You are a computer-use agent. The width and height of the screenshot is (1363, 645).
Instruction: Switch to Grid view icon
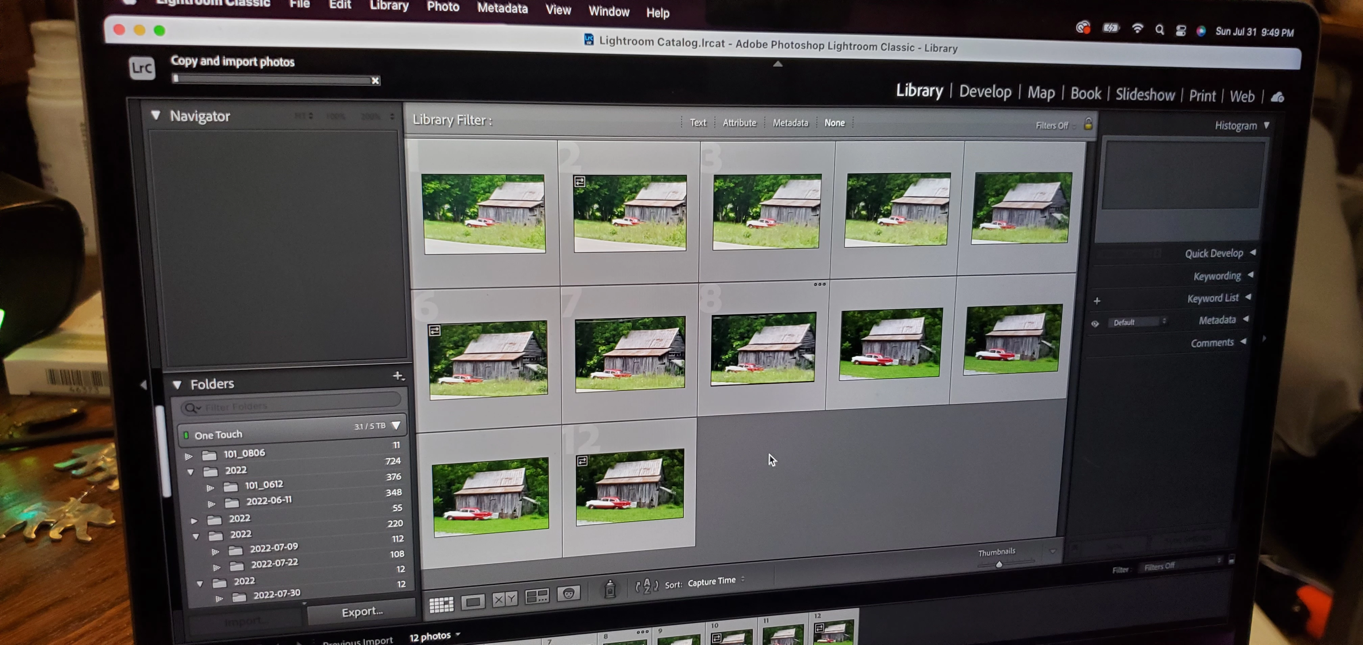point(441,604)
